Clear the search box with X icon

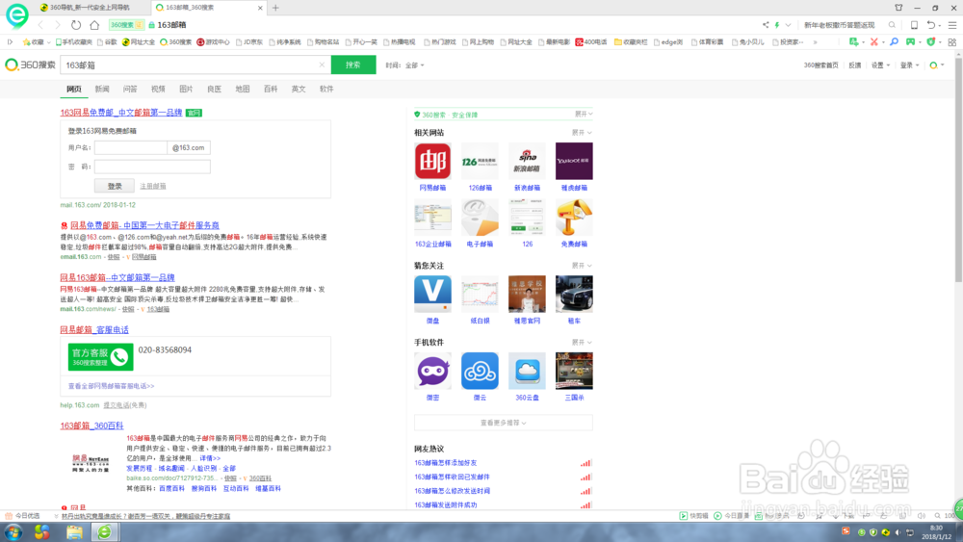(322, 65)
